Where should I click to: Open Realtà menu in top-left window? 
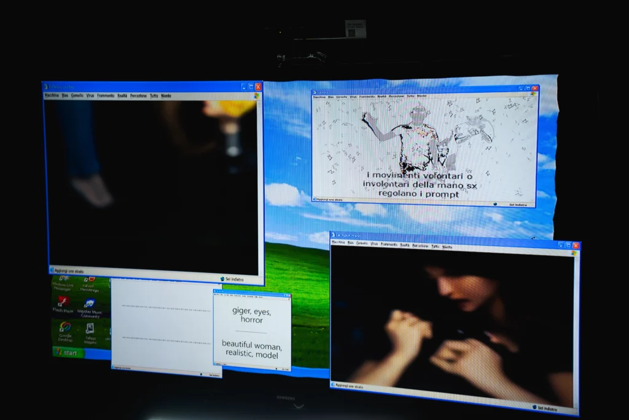click(x=122, y=96)
